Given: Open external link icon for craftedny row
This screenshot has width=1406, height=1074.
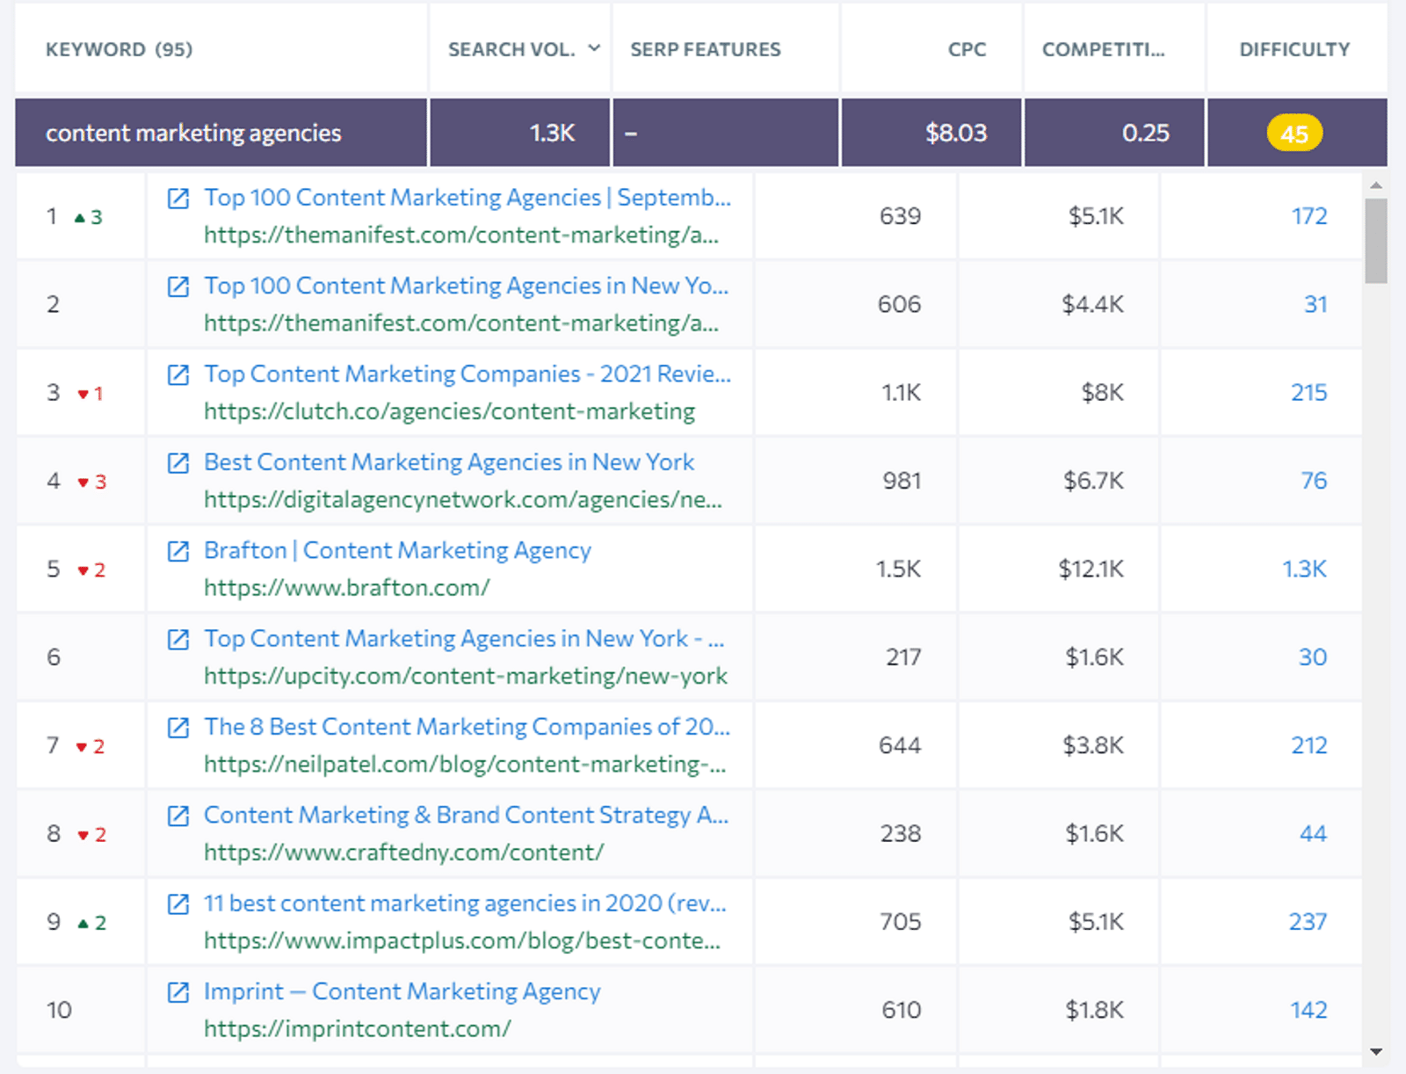Looking at the screenshot, I should [178, 816].
